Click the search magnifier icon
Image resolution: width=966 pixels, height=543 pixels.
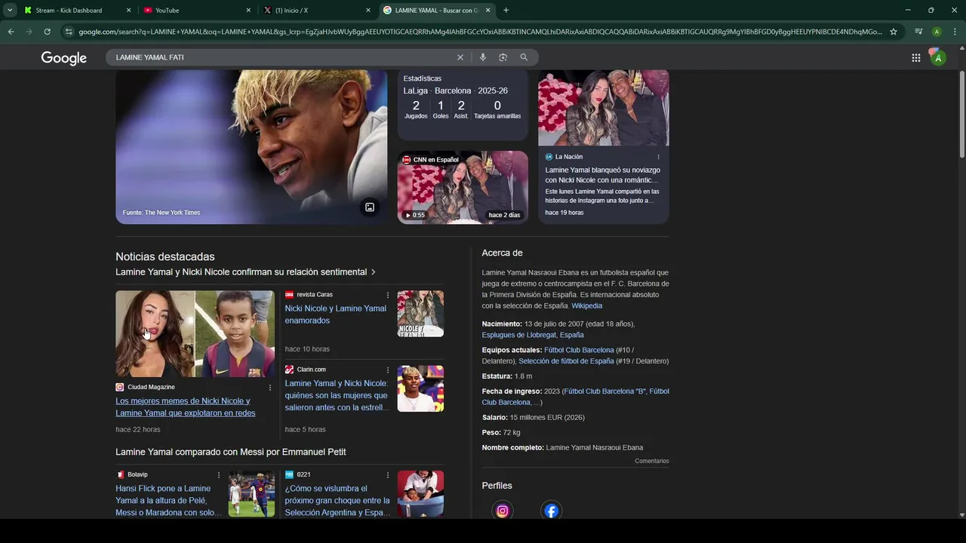524,57
